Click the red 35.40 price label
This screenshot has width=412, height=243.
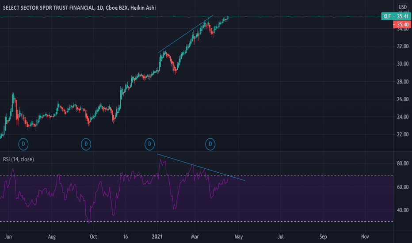pyautogui.click(x=402, y=25)
